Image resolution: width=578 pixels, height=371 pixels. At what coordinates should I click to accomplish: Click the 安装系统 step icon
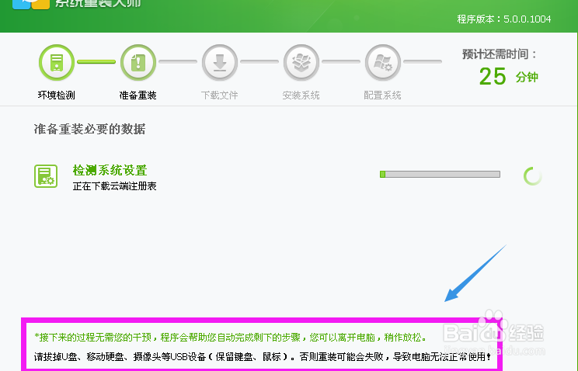[x=301, y=63]
